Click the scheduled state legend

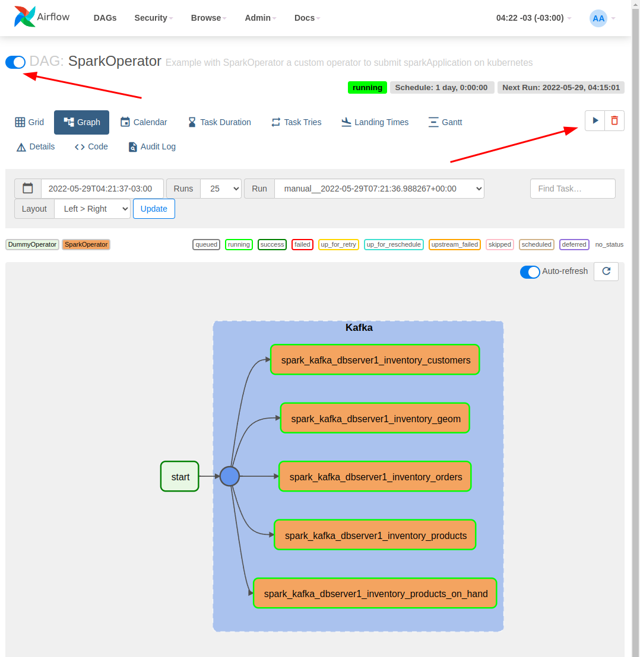pos(537,245)
